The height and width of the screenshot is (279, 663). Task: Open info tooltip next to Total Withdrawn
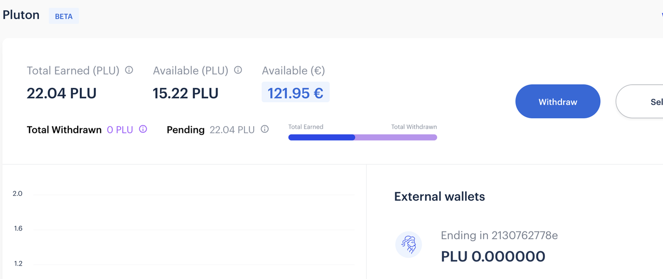[x=143, y=129]
